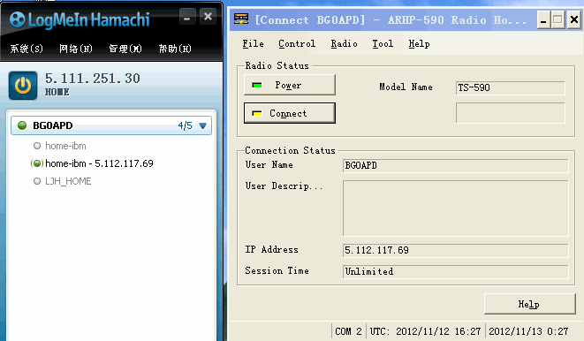Click the User Description text area
Viewport: 584px width, 341px height.
click(456, 208)
